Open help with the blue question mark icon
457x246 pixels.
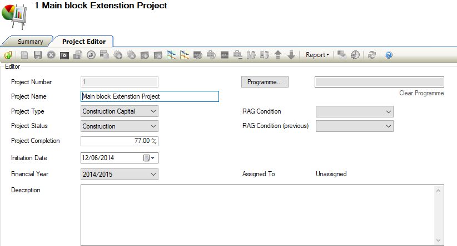(389, 55)
